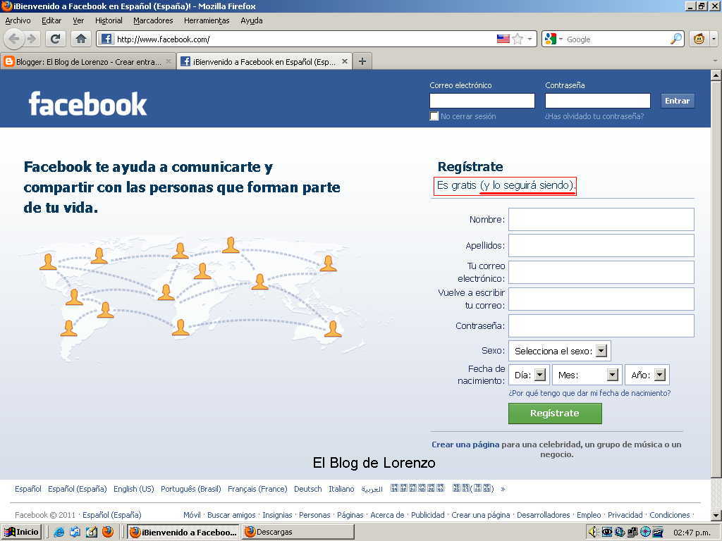Switch to the Descargas taskbar window
722x541 pixels.
[298, 533]
